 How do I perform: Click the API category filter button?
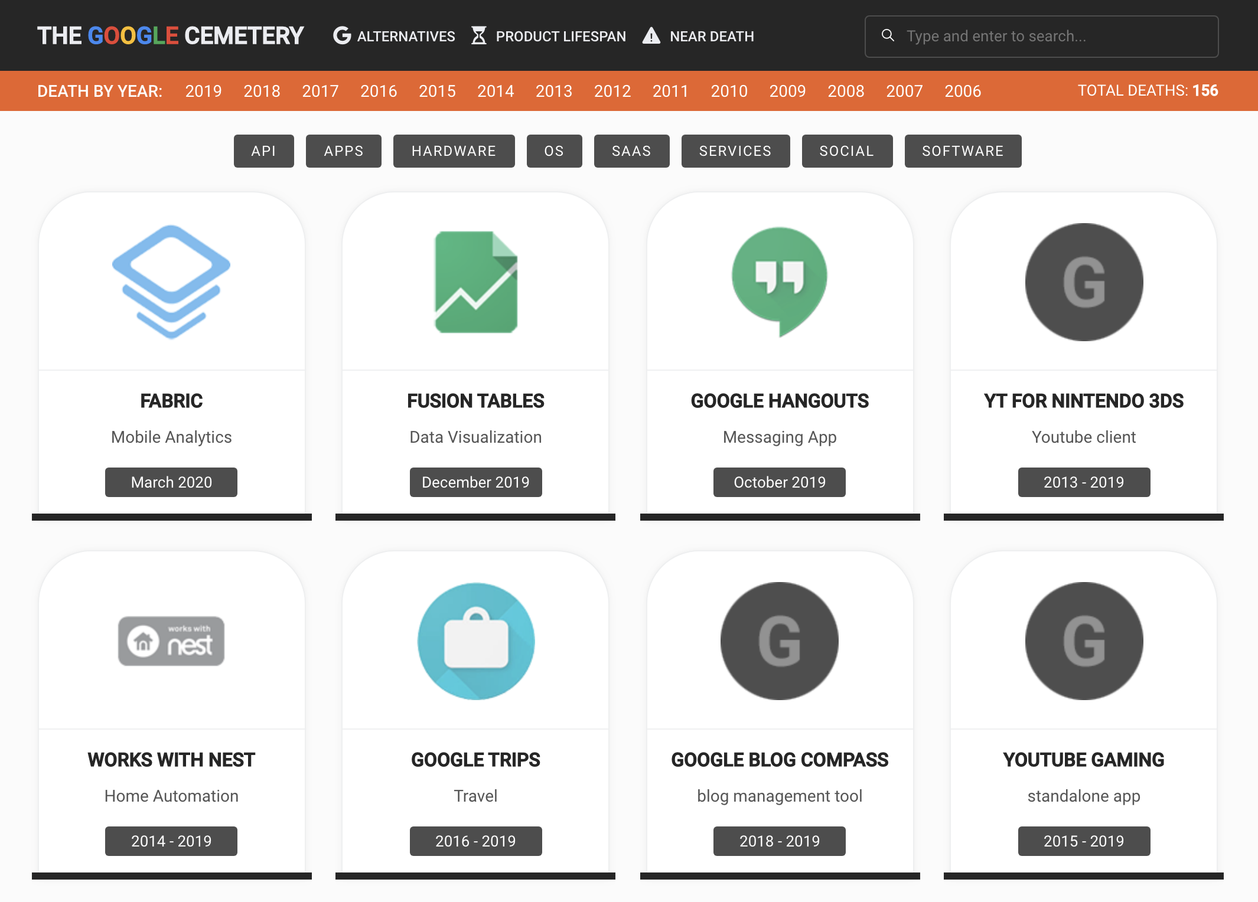tap(263, 151)
